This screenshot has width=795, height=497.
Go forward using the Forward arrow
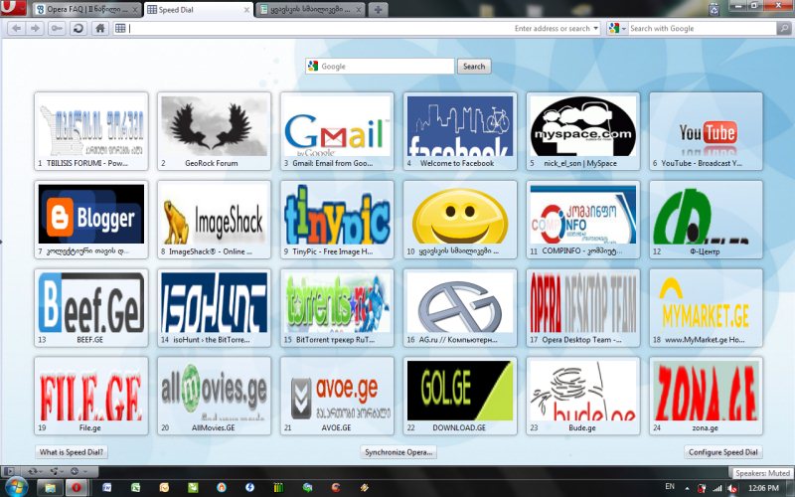click(35, 29)
